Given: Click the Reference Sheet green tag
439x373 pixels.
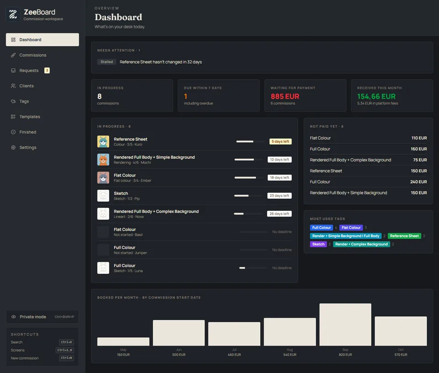Looking at the screenshot, I should [x=404, y=236].
